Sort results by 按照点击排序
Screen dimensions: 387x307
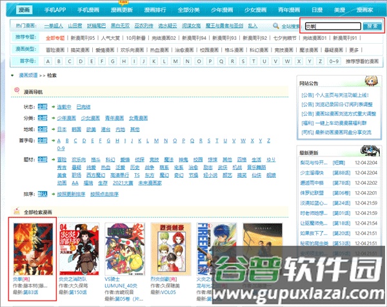pos(104,193)
